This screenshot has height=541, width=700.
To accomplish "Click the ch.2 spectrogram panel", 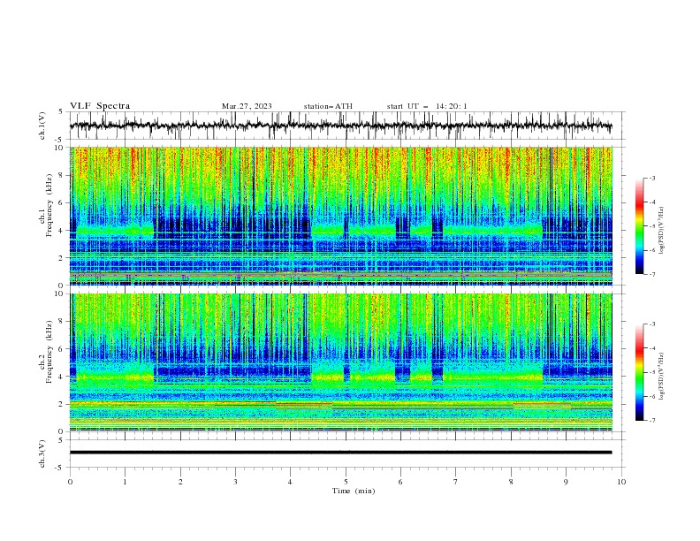I will 341,362.
